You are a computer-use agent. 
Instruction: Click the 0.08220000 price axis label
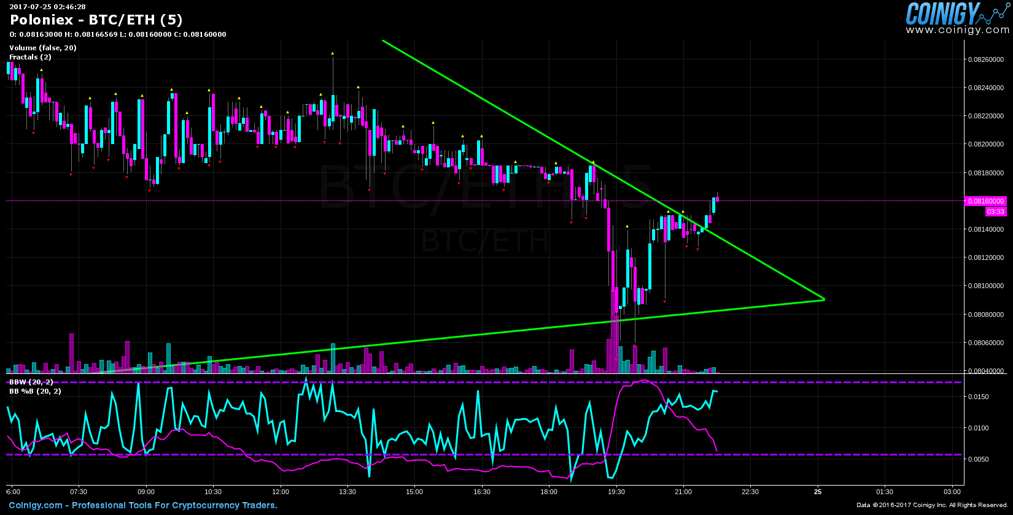(x=986, y=116)
